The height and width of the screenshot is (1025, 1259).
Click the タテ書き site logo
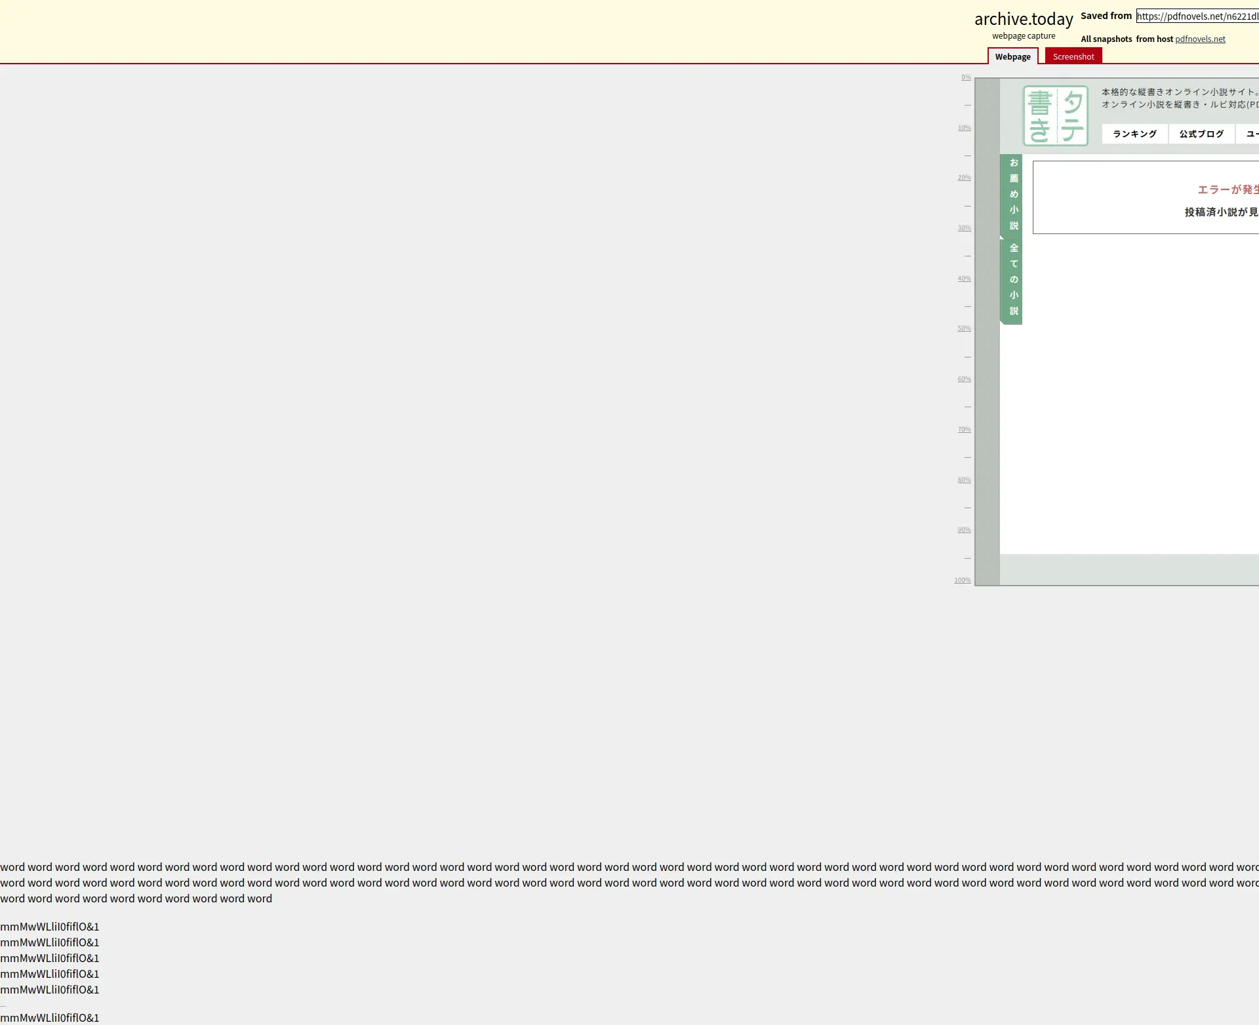point(1055,116)
